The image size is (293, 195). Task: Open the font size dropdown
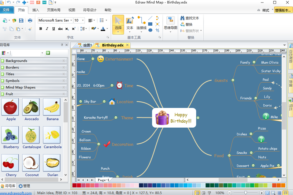coord(83,20)
